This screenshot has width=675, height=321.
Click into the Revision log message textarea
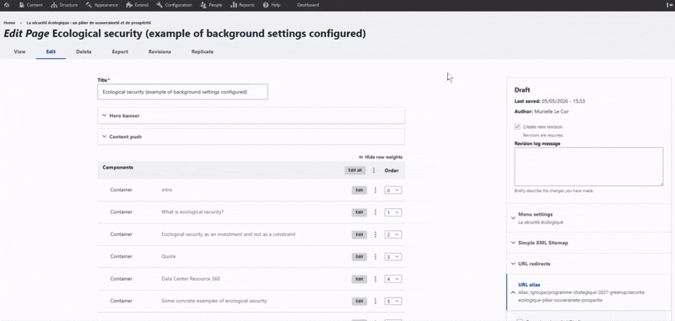click(x=588, y=167)
